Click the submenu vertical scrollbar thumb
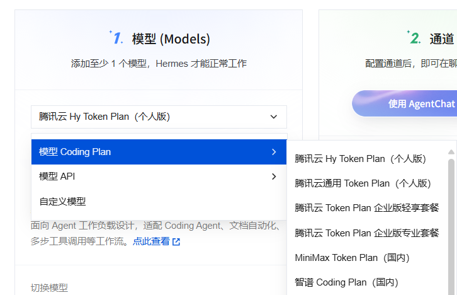This screenshot has height=295, width=457. point(451,227)
